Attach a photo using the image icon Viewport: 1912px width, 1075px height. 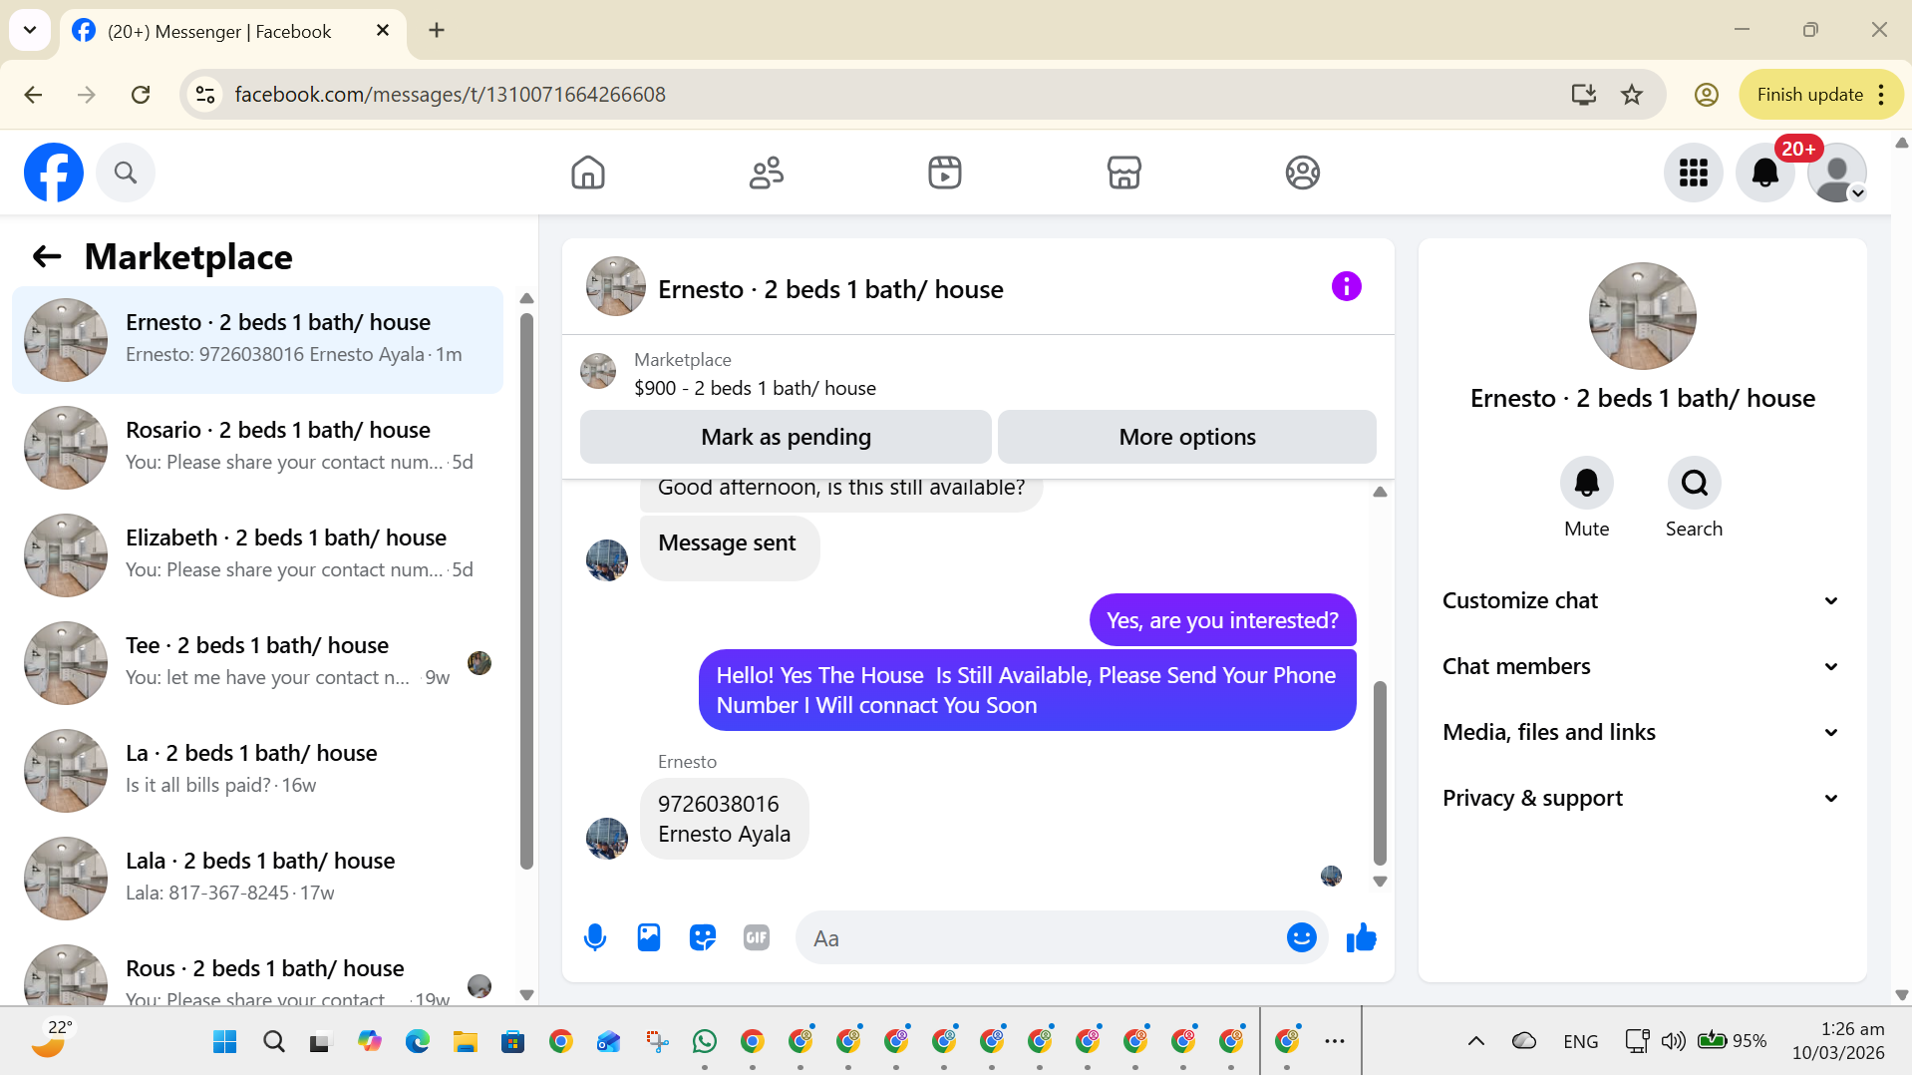click(x=649, y=937)
